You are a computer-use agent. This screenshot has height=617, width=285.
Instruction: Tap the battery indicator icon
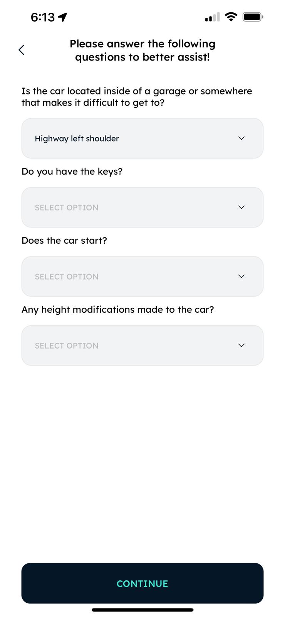point(253,17)
